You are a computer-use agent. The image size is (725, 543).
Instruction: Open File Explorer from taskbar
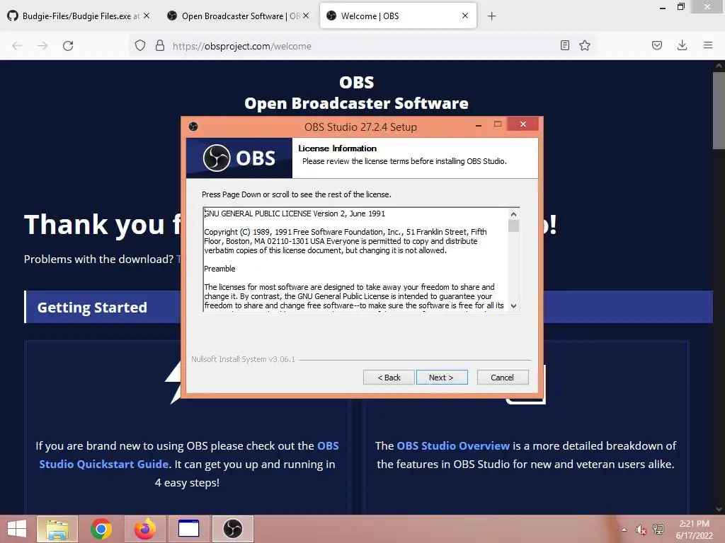pyautogui.click(x=57, y=529)
